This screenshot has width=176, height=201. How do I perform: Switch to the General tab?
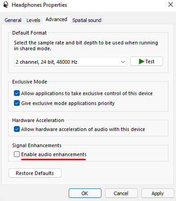pos(13,20)
